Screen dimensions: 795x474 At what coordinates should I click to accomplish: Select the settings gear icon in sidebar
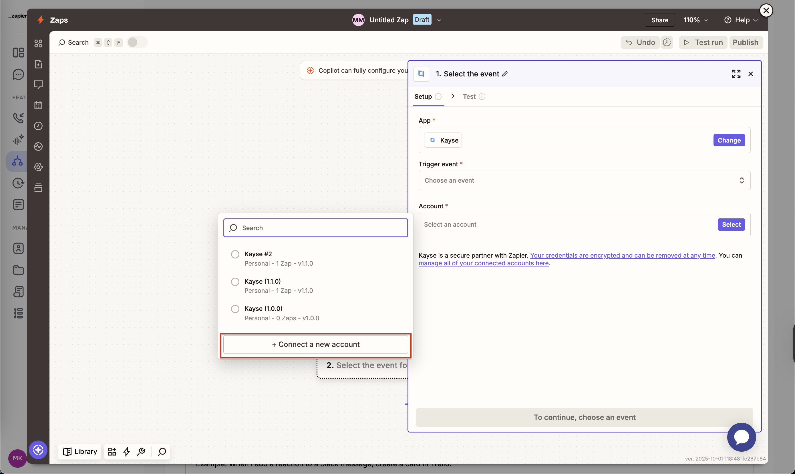[x=38, y=167]
